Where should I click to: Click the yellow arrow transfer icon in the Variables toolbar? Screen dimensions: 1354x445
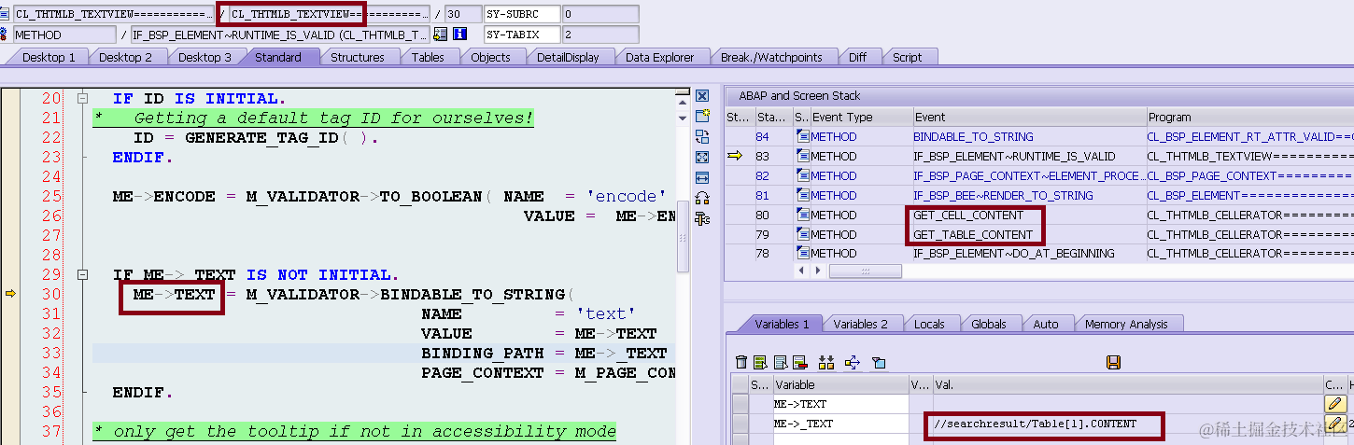coord(852,362)
